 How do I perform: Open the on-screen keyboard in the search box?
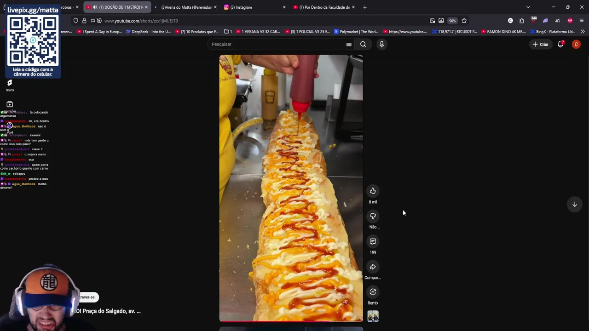[349, 44]
